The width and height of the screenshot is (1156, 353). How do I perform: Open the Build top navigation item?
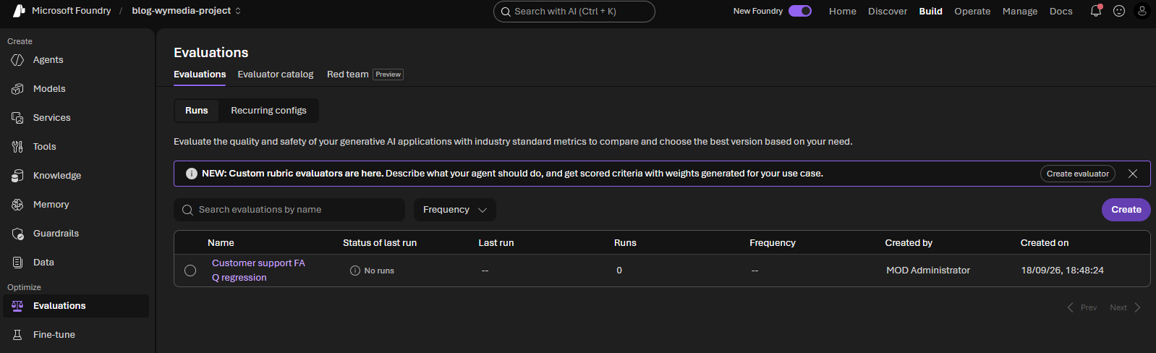pos(930,11)
